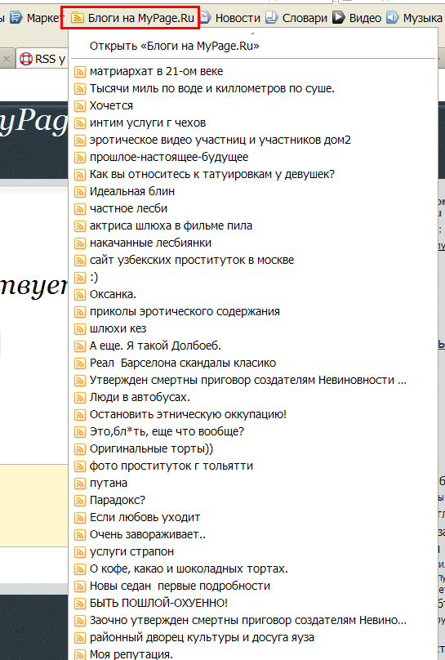The height and width of the screenshot is (660, 445).
Task: Open the Новости bookmark
Action: click(x=230, y=18)
